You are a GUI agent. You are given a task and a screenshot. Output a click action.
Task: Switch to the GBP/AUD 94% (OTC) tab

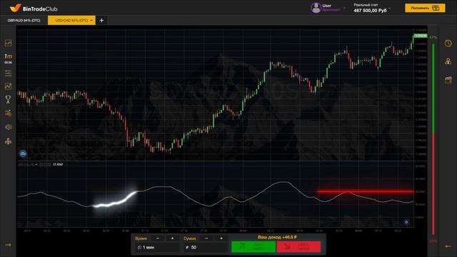click(24, 21)
